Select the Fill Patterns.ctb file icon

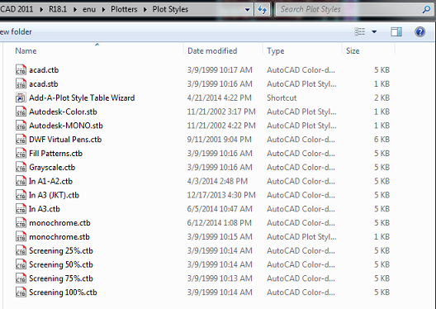(21, 153)
